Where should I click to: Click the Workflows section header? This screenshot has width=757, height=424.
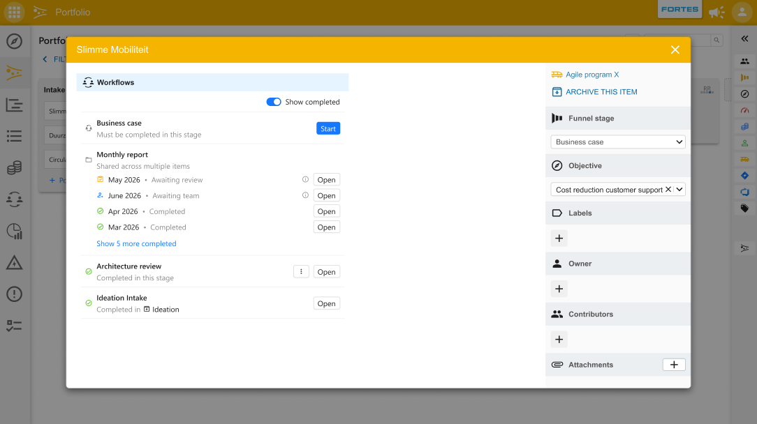pyautogui.click(x=212, y=82)
